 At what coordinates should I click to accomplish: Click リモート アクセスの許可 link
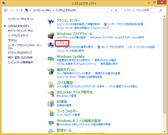point(112,47)
